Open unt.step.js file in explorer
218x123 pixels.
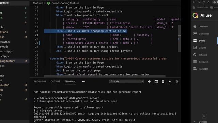click(6, 51)
